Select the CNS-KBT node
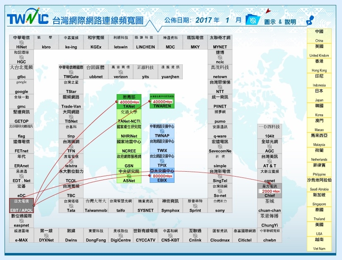The height and width of the screenshot is (260, 342). pyautogui.click(x=170, y=235)
